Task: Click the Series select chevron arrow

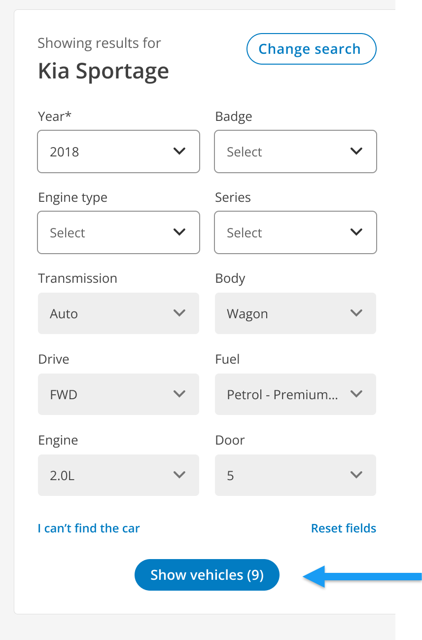Action: (x=356, y=232)
